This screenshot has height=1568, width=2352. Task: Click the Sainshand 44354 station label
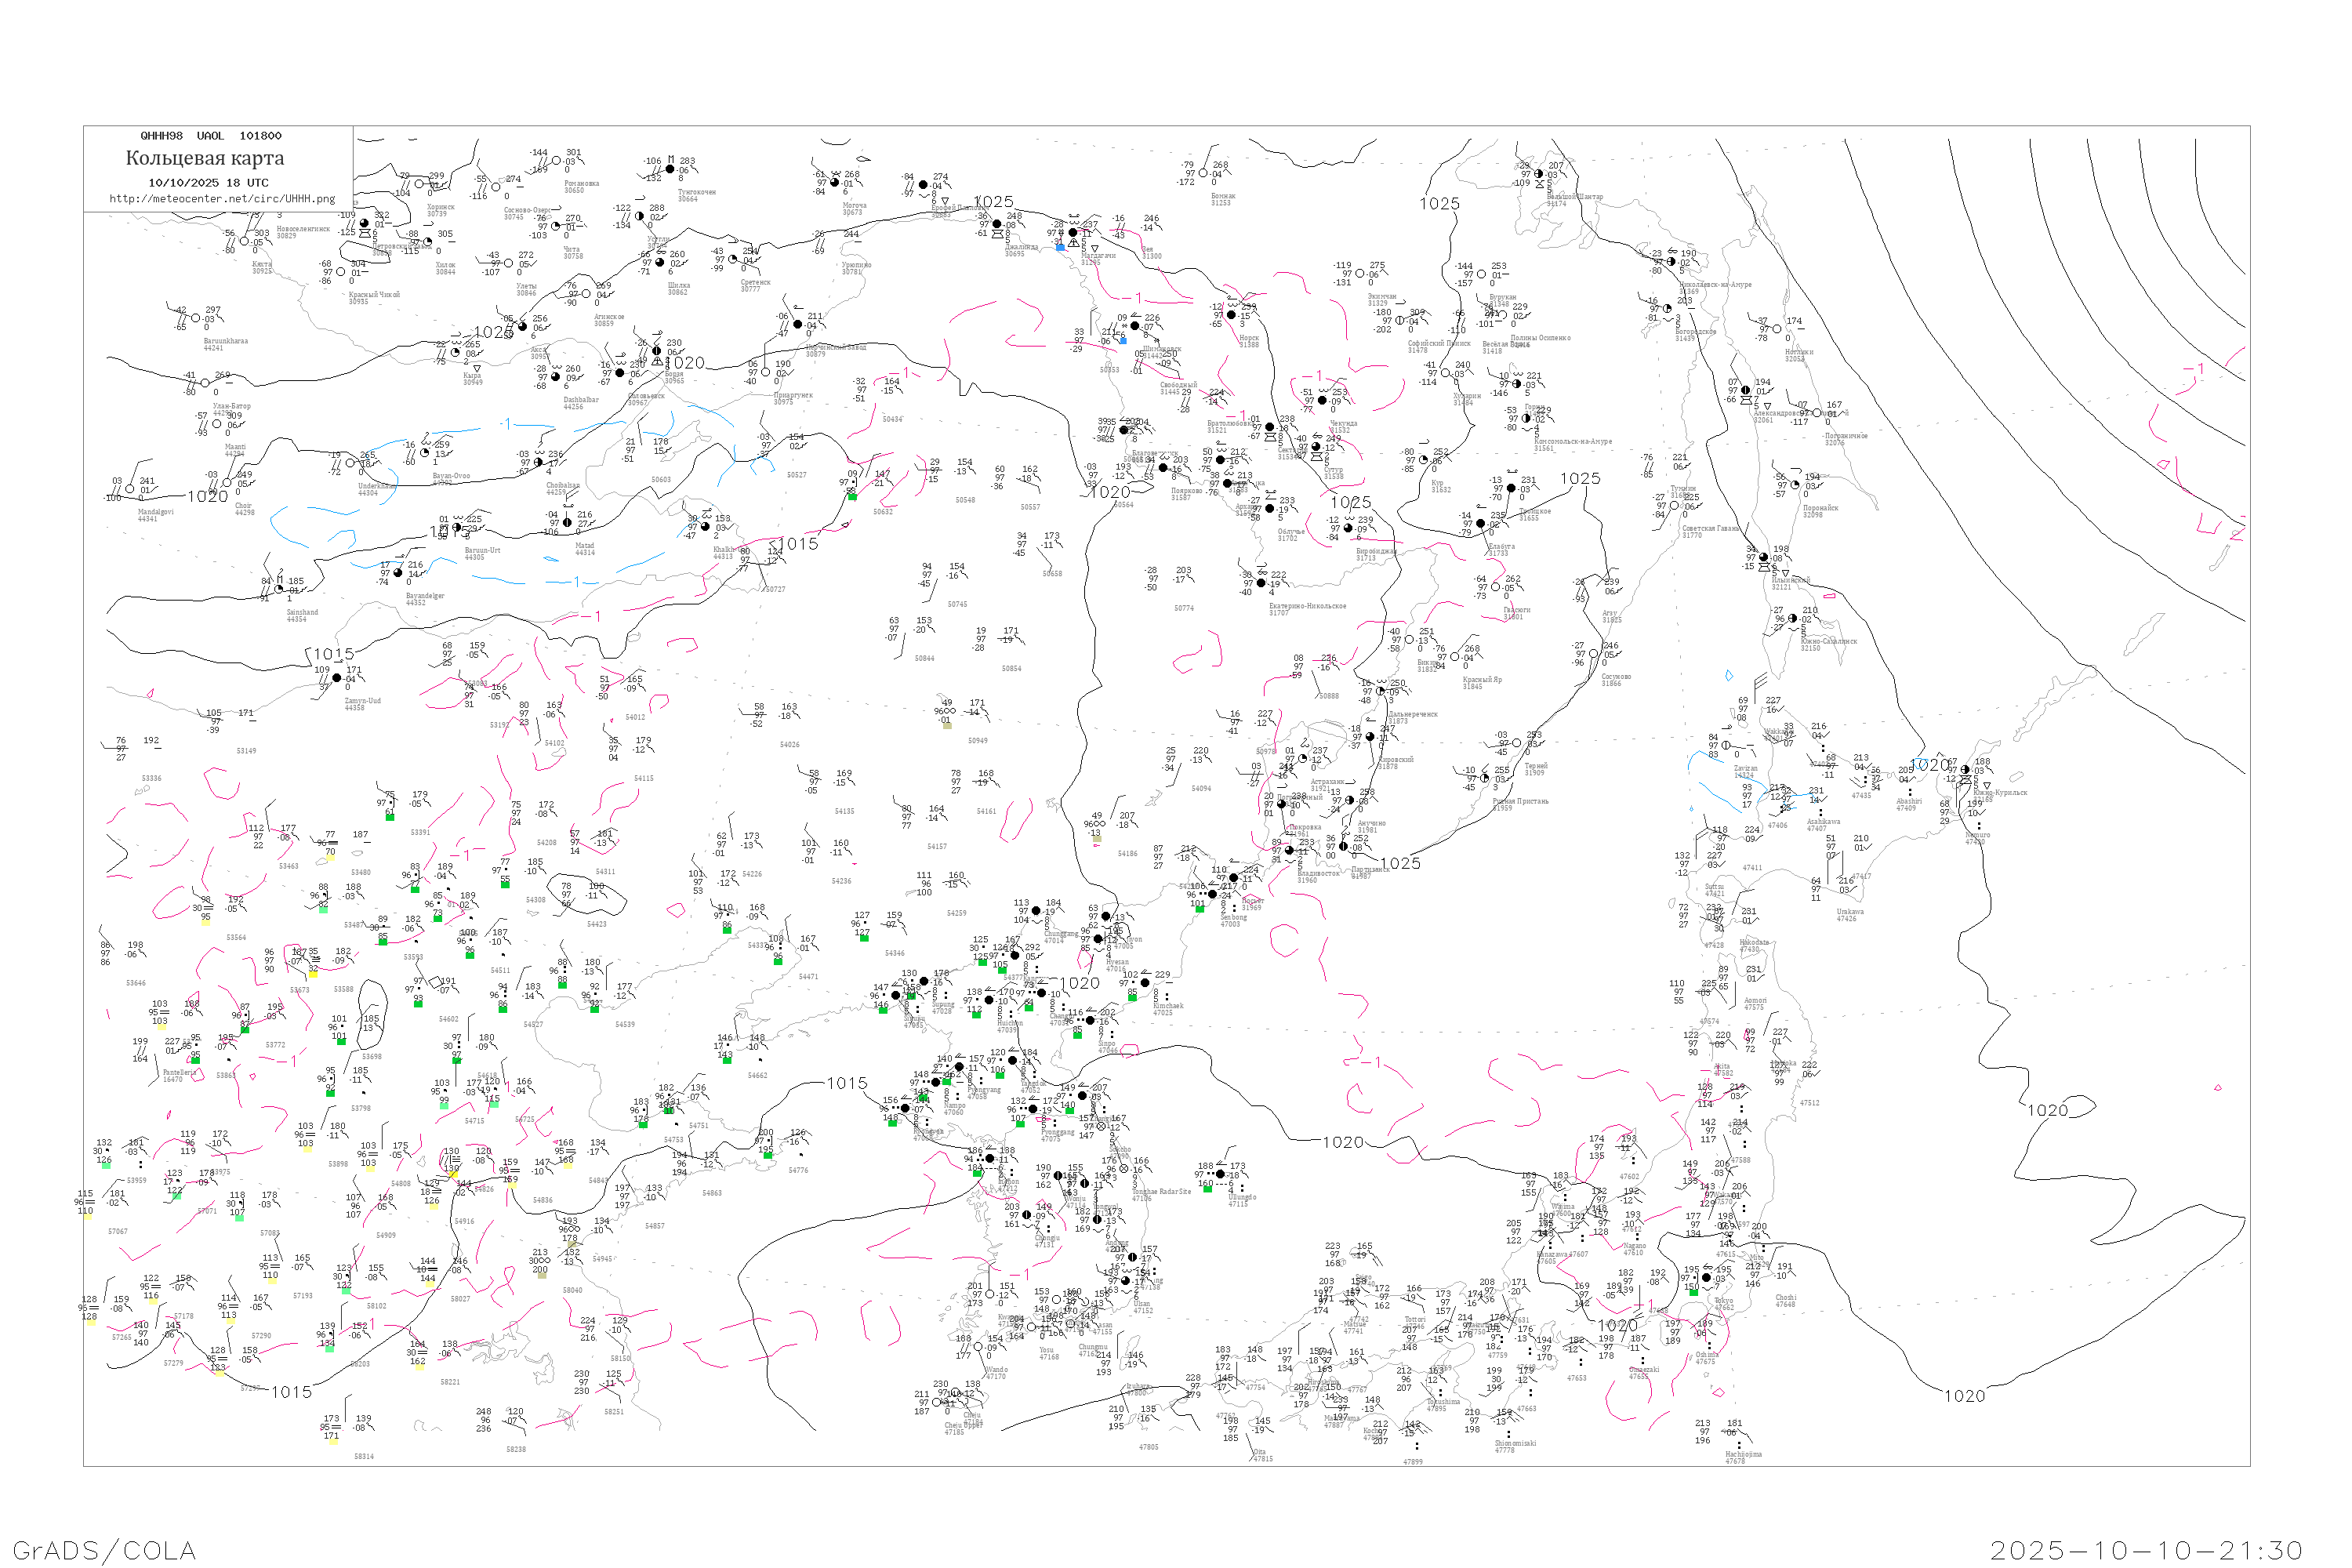click(x=302, y=615)
